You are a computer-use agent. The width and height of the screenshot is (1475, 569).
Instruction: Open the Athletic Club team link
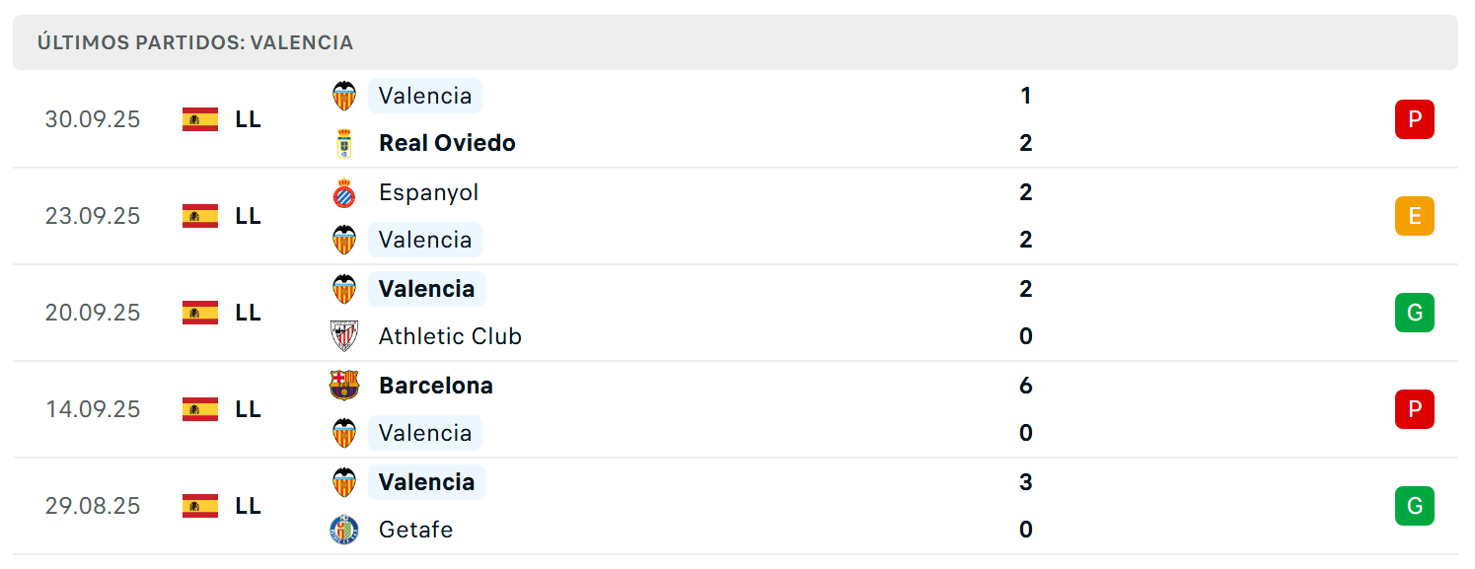[450, 336]
